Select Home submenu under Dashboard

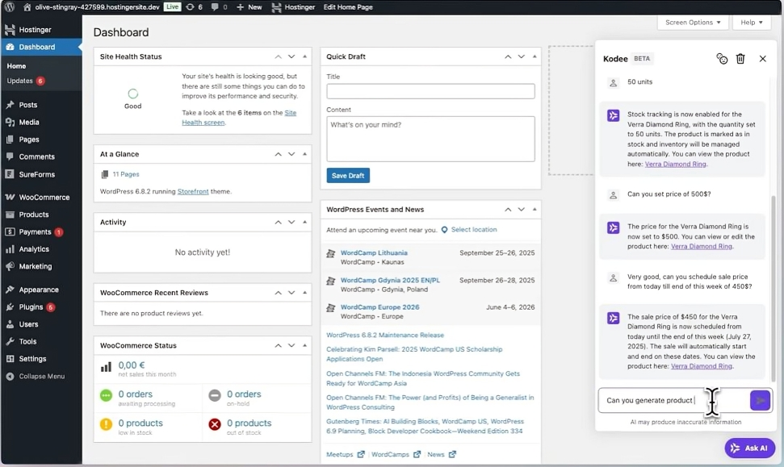pos(16,66)
